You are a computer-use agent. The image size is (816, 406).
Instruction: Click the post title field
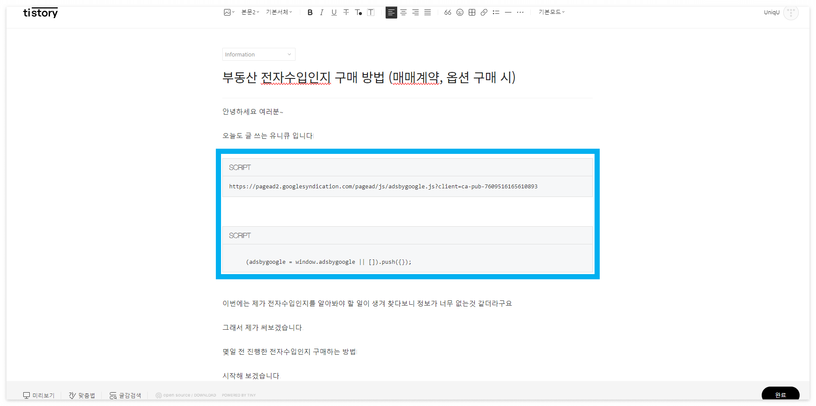(407, 78)
